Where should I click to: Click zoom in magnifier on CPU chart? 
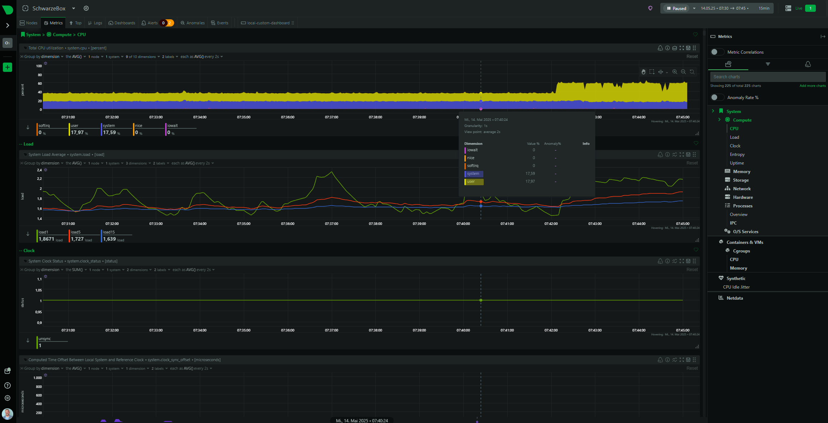(x=675, y=72)
